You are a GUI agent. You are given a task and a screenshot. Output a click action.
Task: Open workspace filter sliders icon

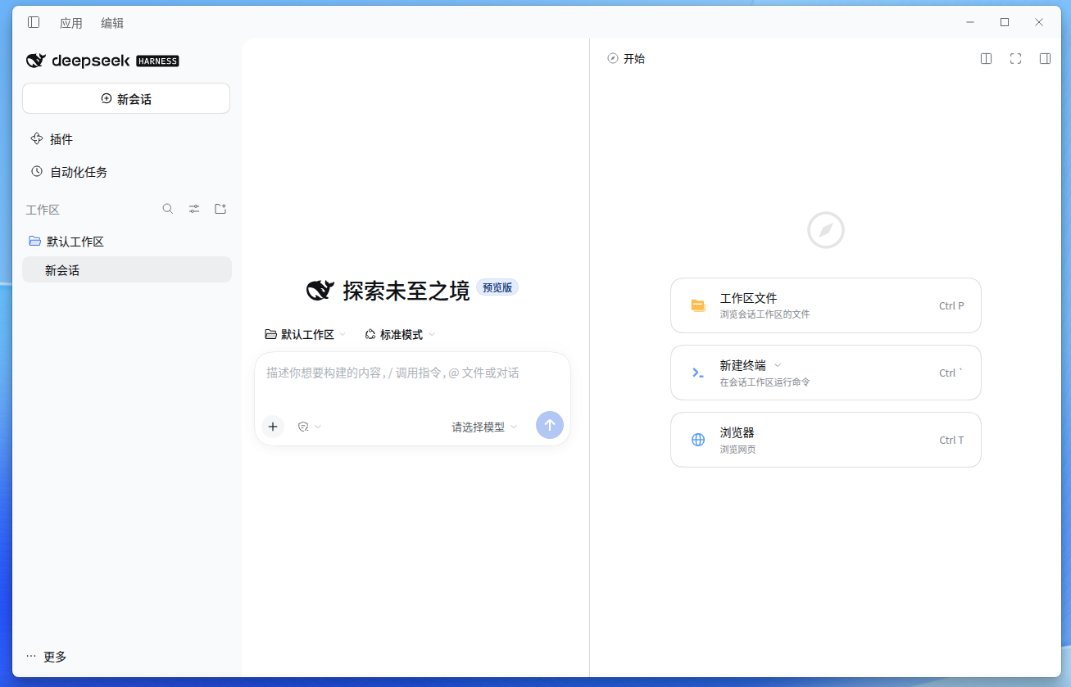coord(194,209)
